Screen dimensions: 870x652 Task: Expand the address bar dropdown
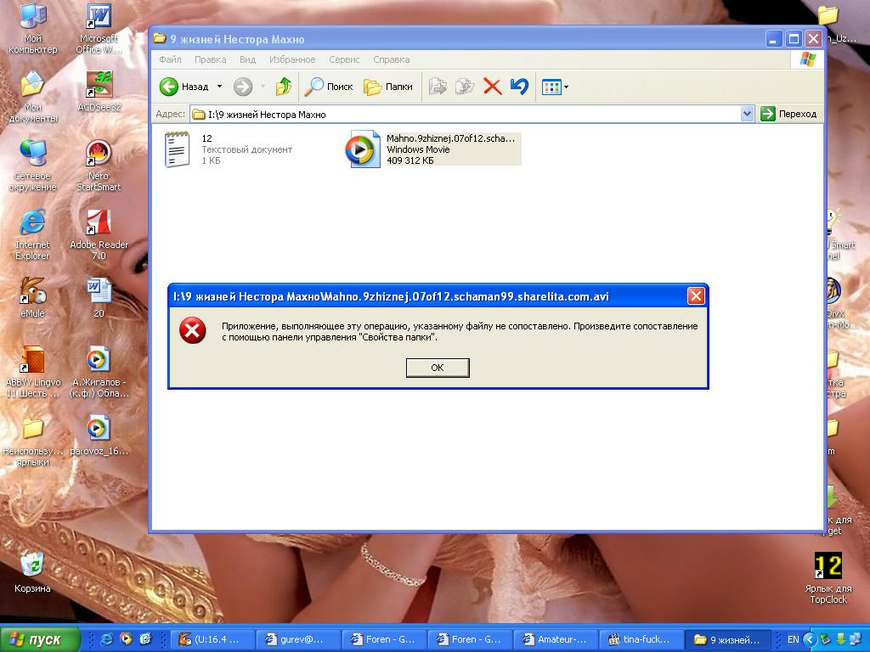pos(747,114)
